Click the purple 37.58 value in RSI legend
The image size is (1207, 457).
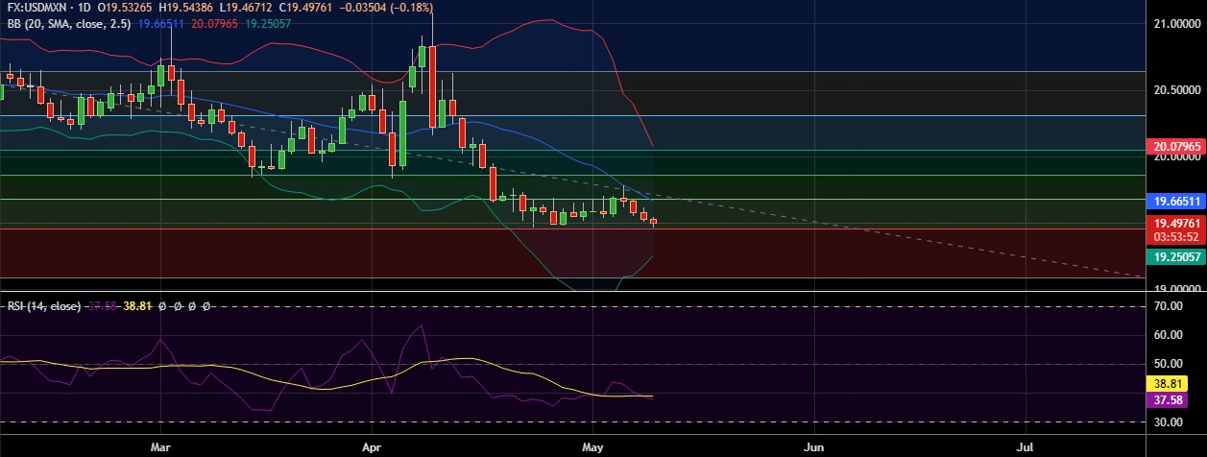103,306
